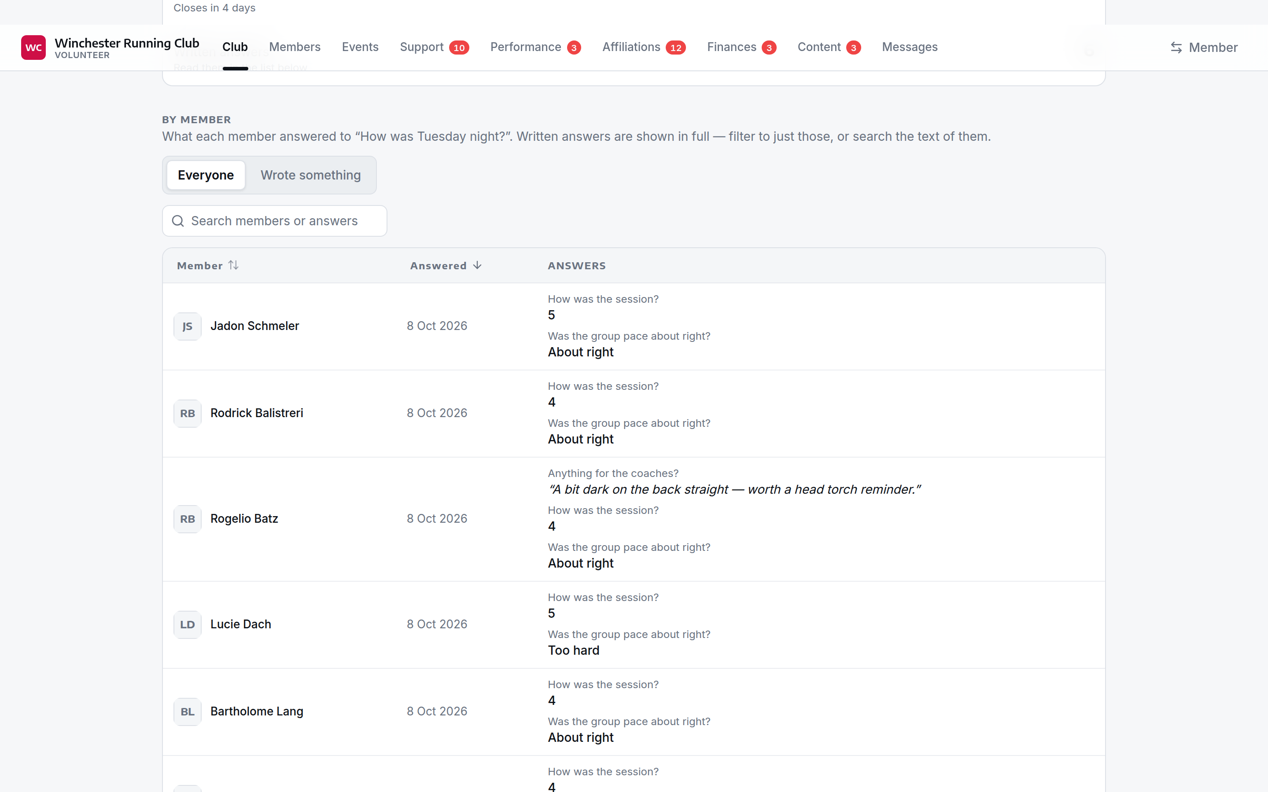Sort the table by Member

coord(208,266)
